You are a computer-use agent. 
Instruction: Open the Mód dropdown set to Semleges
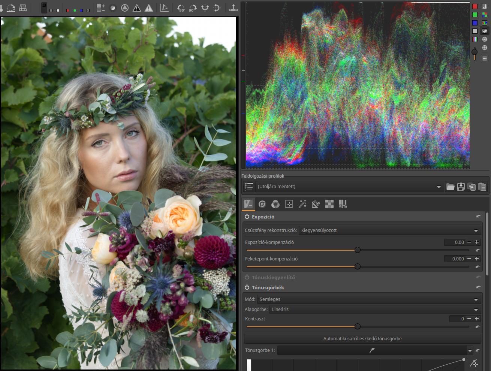tap(369, 299)
